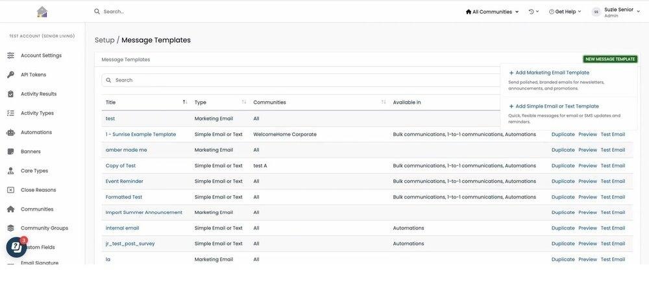
Task: Open 'internal email' template
Action: tap(122, 228)
